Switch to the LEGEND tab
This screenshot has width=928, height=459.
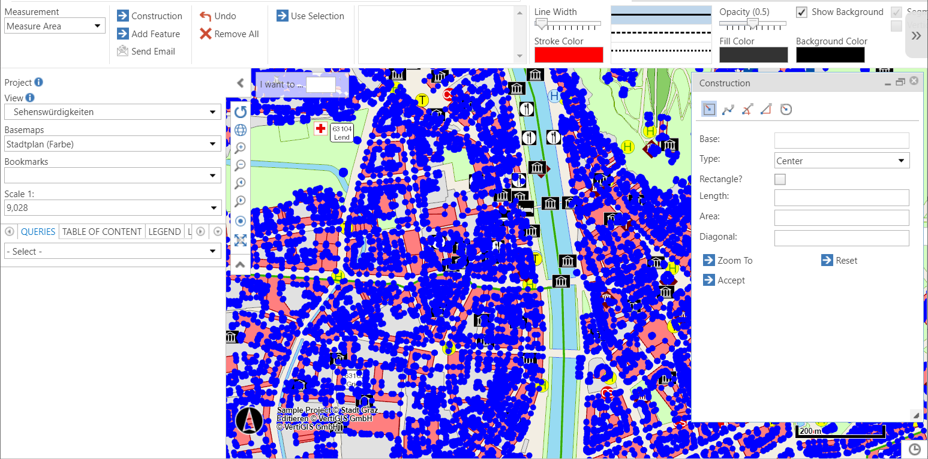tap(164, 232)
